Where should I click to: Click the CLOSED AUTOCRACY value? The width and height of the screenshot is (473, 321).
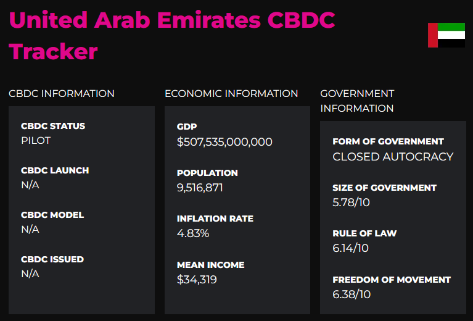coord(393,157)
